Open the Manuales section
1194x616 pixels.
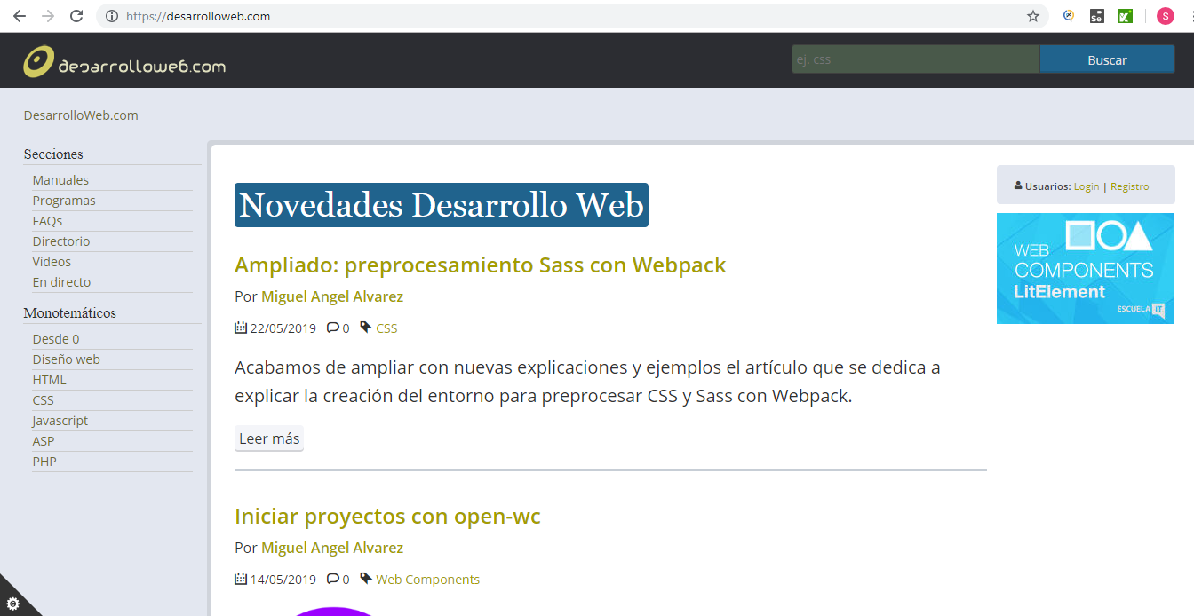60,180
